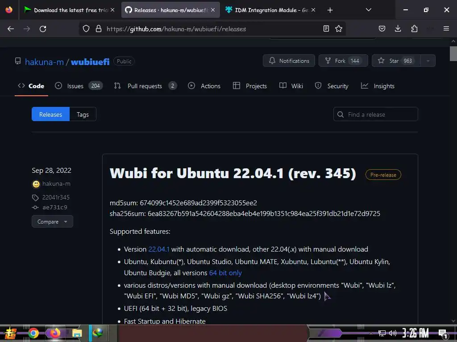Viewport: 457px width, 342px height.
Task: Switch to the Tags view
Action: click(83, 114)
